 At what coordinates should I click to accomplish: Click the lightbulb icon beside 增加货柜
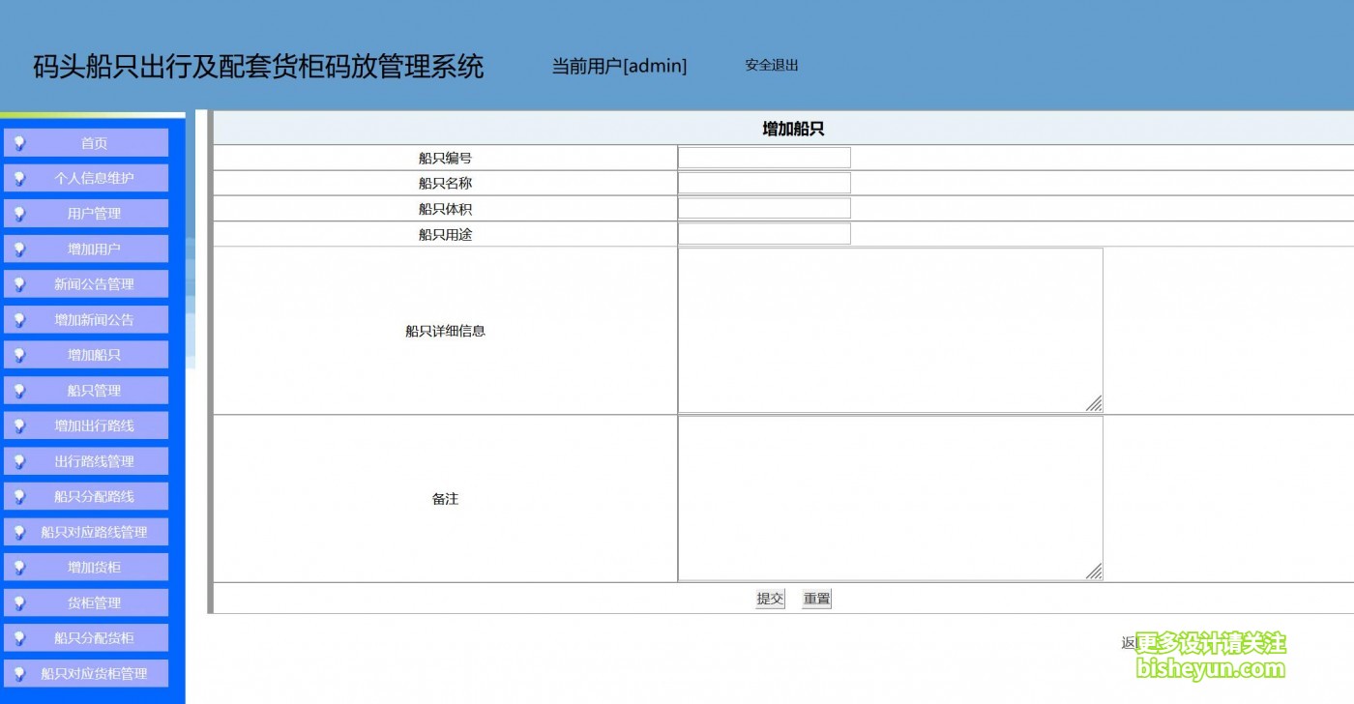point(19,568)
